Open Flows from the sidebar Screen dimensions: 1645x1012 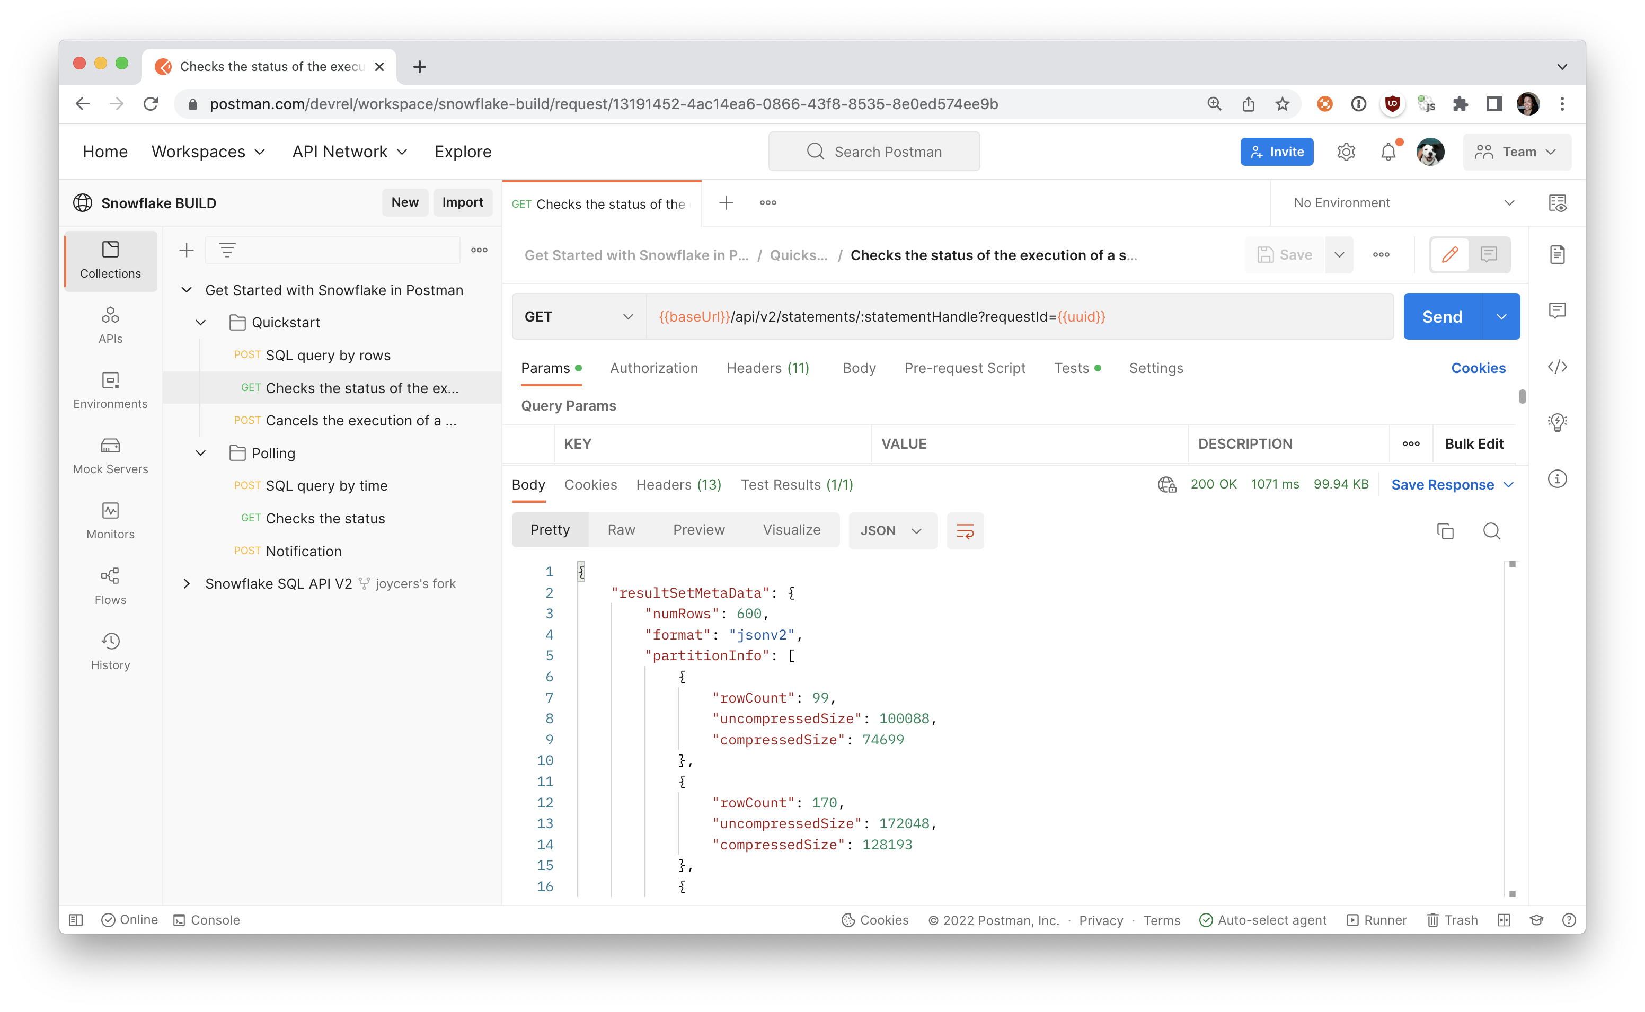click(x=110, y=585)
